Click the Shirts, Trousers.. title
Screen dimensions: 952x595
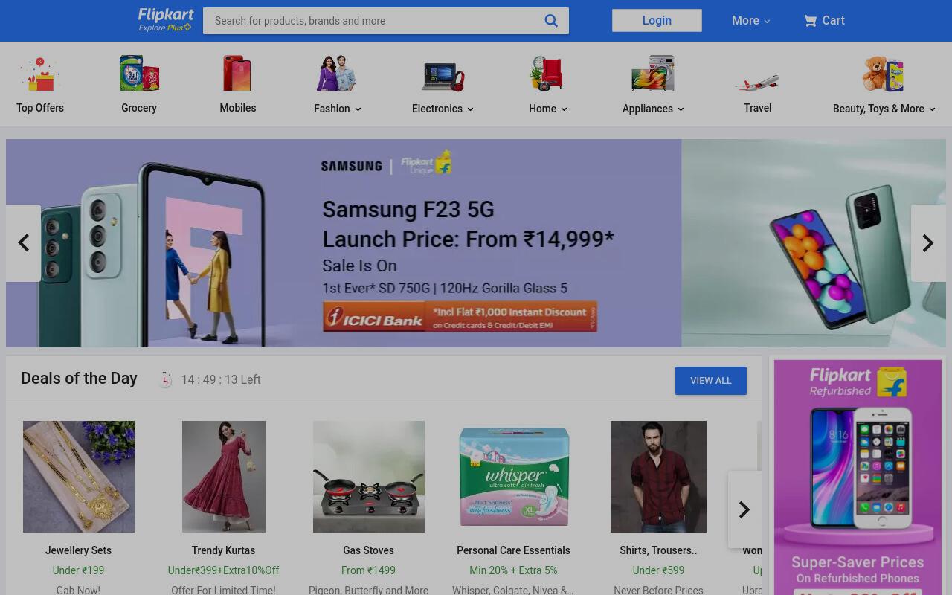click(x=658, y=550)
